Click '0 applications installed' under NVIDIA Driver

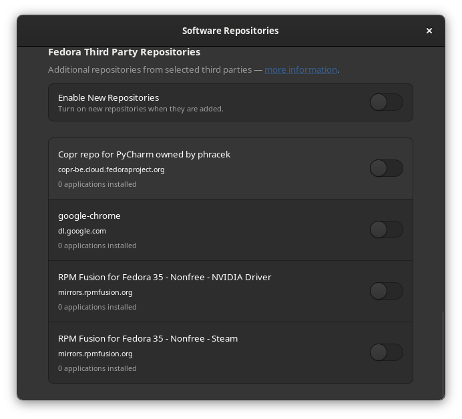pos(97,307)
